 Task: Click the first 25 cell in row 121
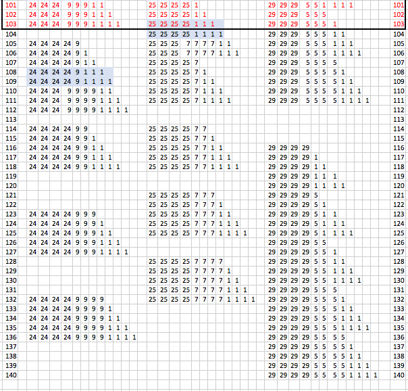152,195
